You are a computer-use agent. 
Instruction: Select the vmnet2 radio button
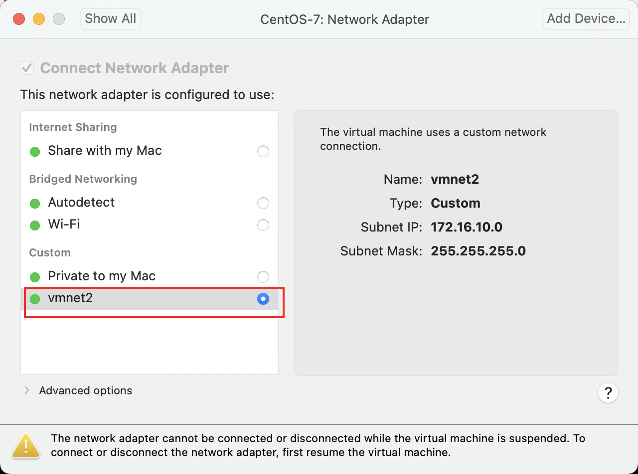point(263,299)
